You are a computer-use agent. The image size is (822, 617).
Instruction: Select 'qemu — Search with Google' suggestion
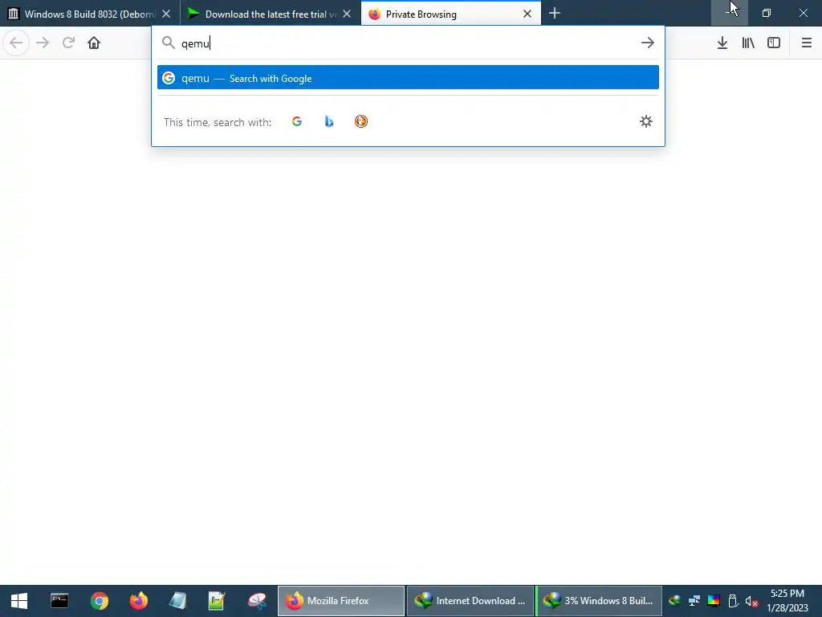[408, 78]
